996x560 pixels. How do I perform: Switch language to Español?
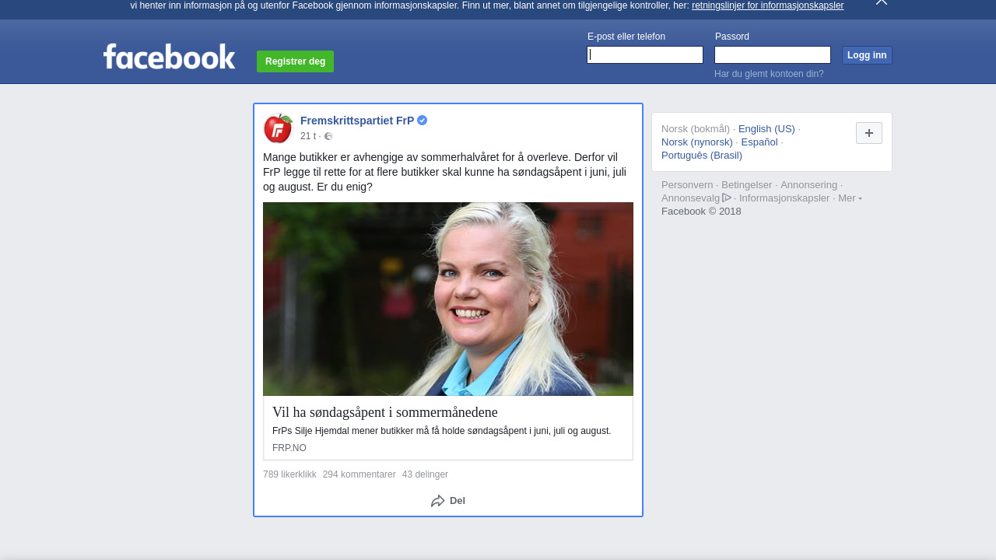(759, 142)
